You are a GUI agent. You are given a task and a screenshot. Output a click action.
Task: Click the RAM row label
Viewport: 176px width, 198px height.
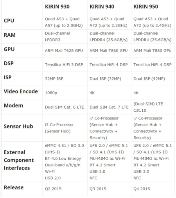10,35
